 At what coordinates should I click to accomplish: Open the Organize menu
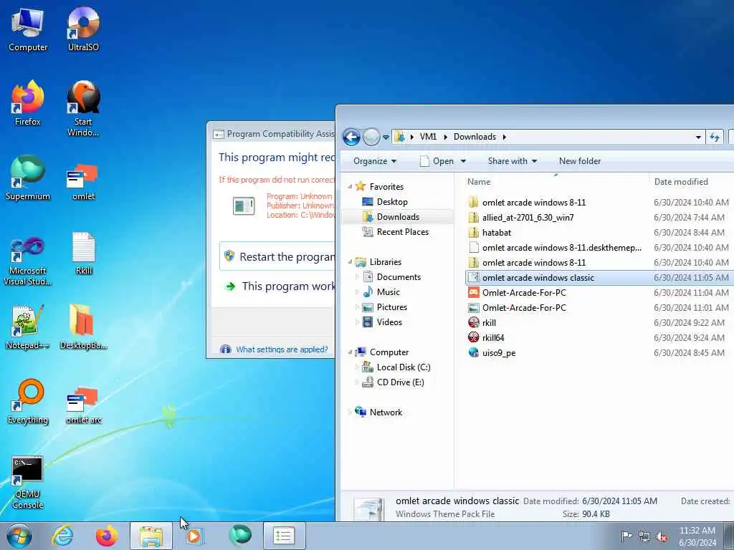pos(374,161)
